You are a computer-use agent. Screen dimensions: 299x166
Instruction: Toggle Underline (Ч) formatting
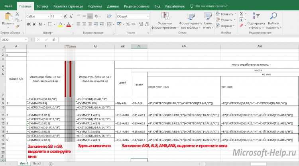pyautogui.click(x=40, y=24)
